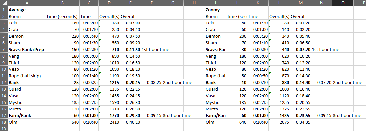Click the 'Farm/Bank' cell in Zoomy table
Image resolution: width=366 pixels, height=131 pixels.
pos(216,116)
